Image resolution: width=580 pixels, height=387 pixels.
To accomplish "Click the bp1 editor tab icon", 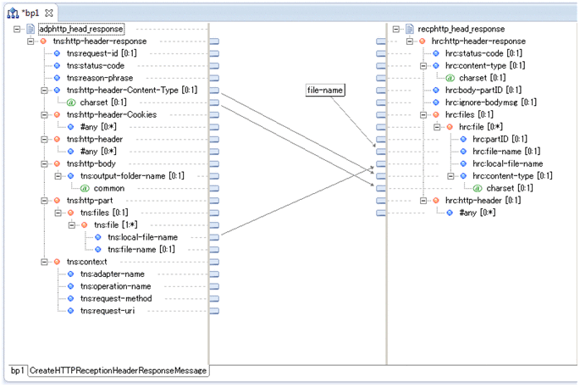I will click(13, 13).
